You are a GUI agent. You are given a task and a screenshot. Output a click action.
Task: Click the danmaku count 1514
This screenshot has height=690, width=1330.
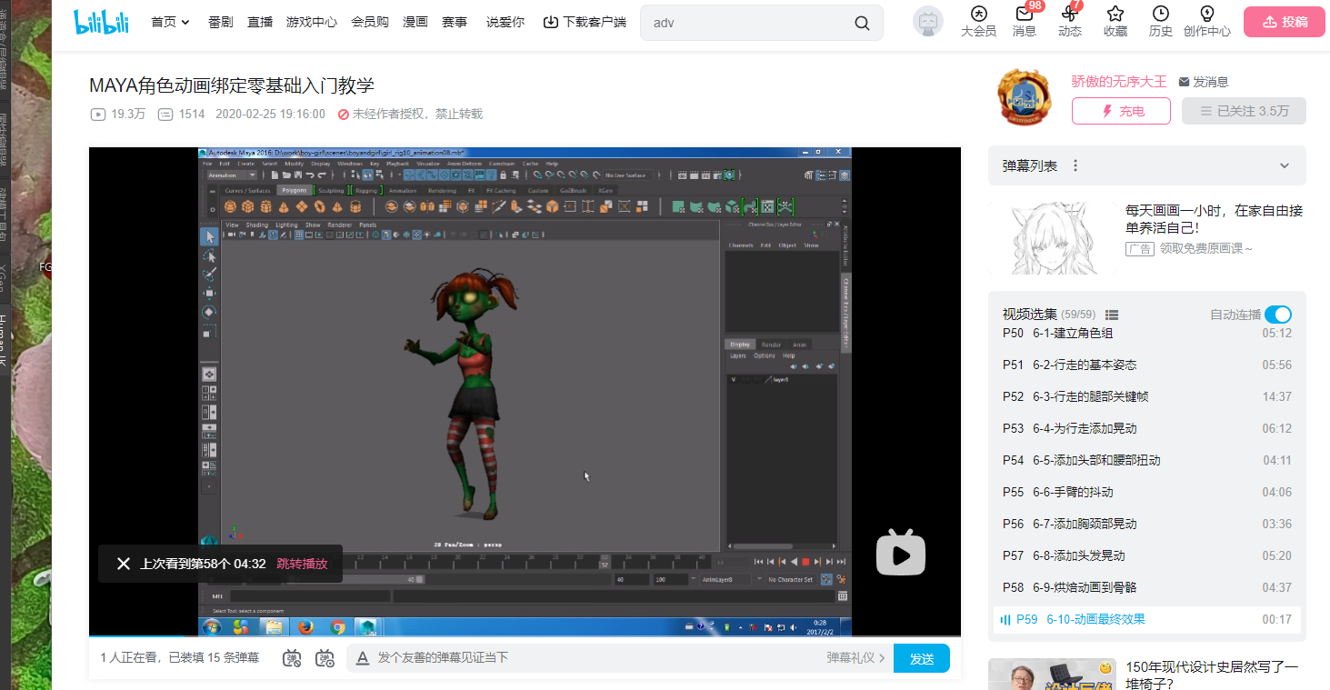(x=181, y=115)
